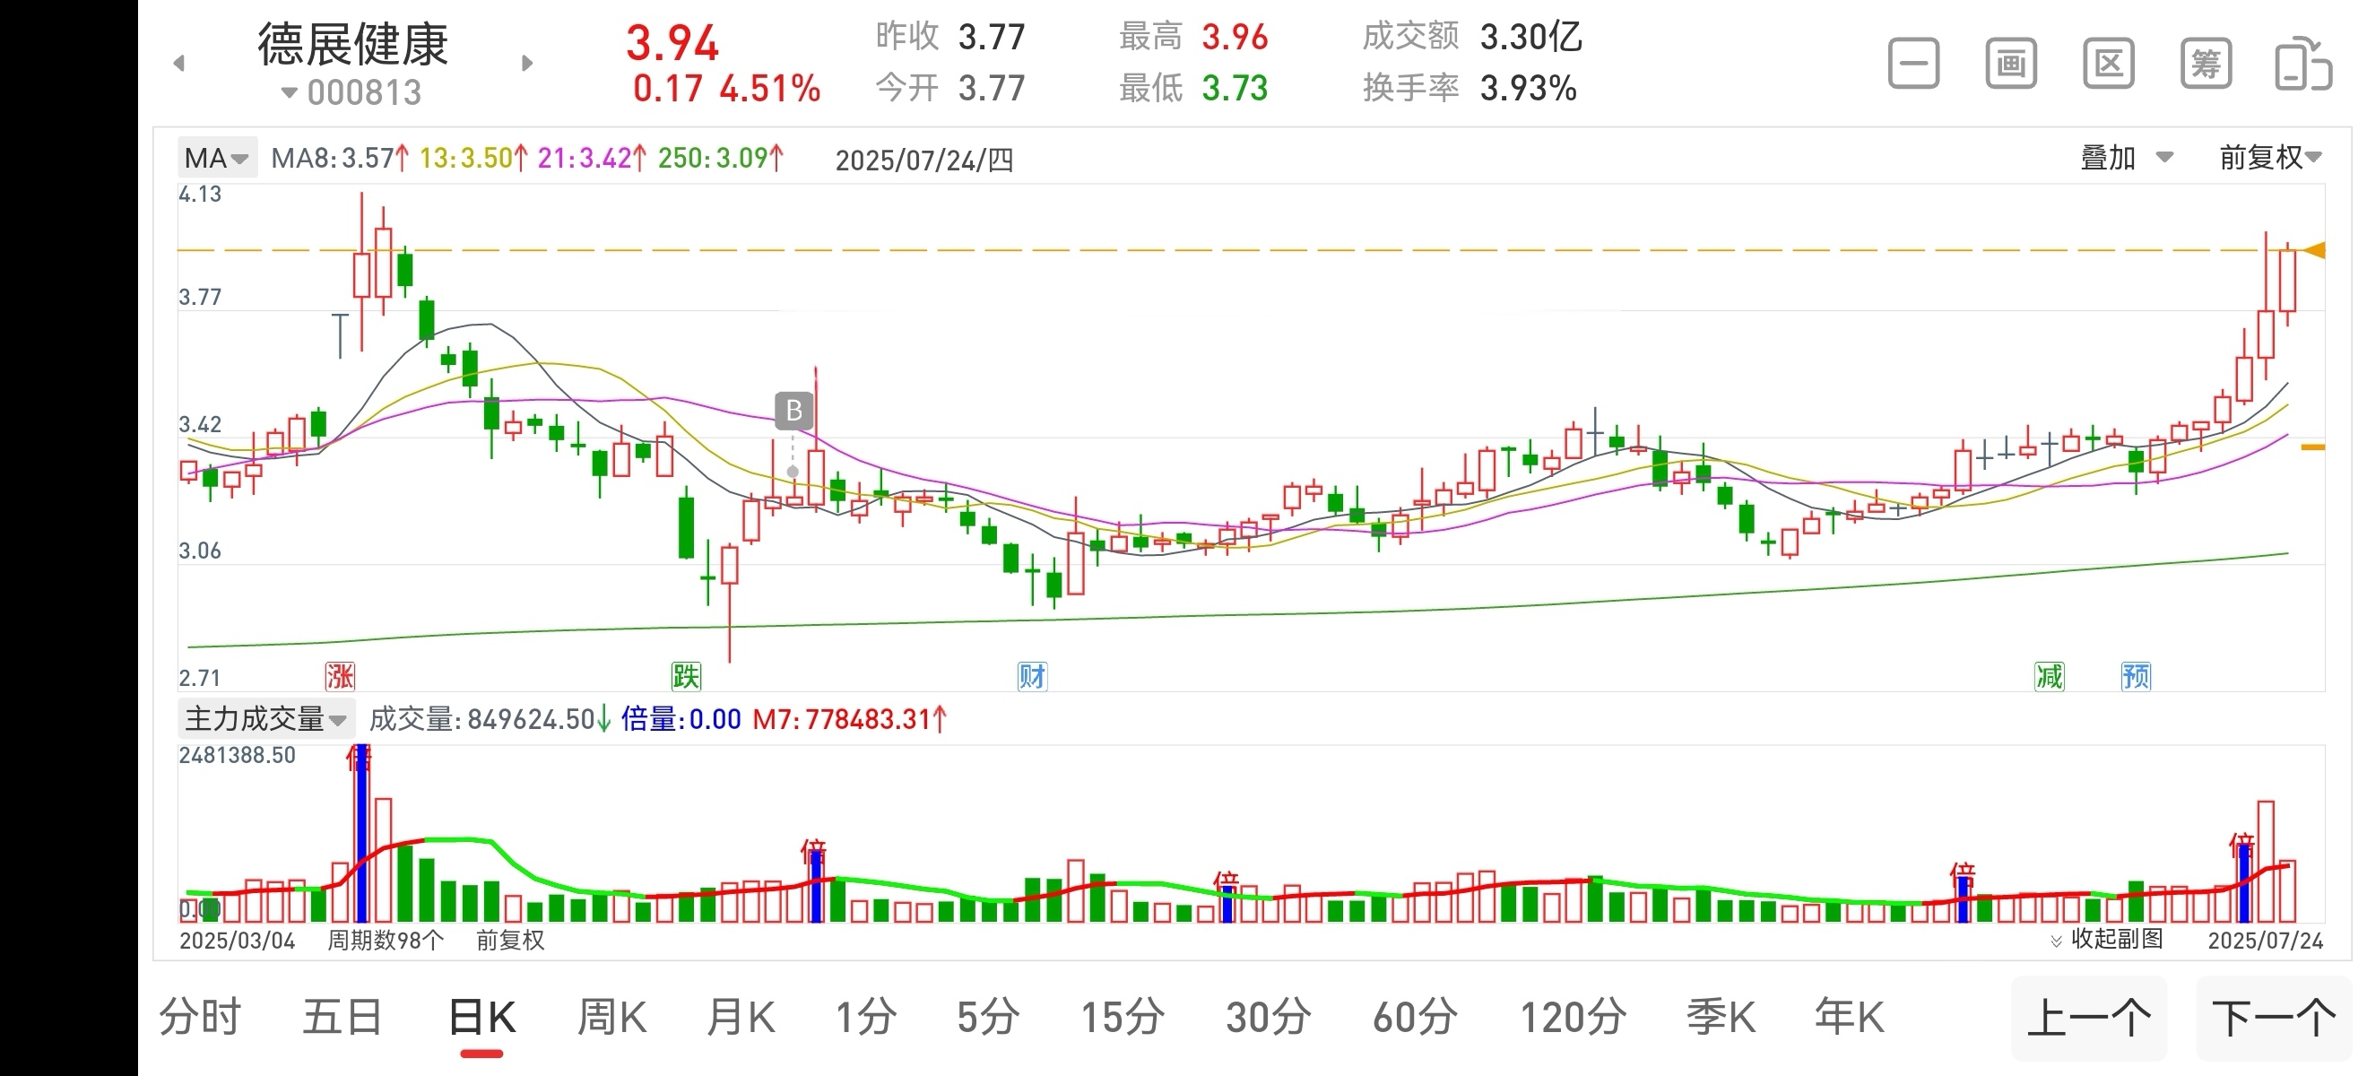Viewport: 2367px width, 1076px height.
Task: Click the MA 250:3.09 value
Action: [x=720, y=158]
